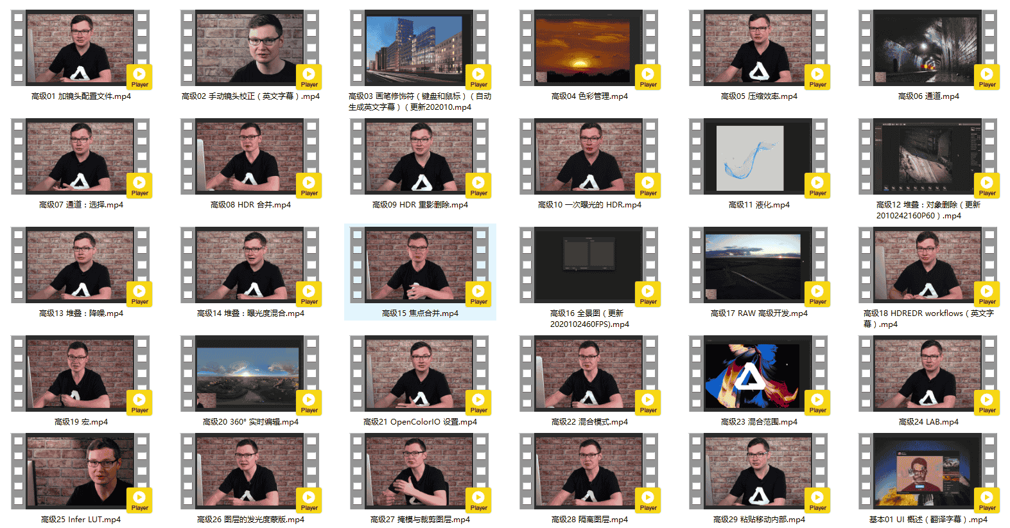Viewport: 1010px width, 528px height.
Task: Select the file name 高级28 隔离图层.mp4
Action: [x=589, y=520]
